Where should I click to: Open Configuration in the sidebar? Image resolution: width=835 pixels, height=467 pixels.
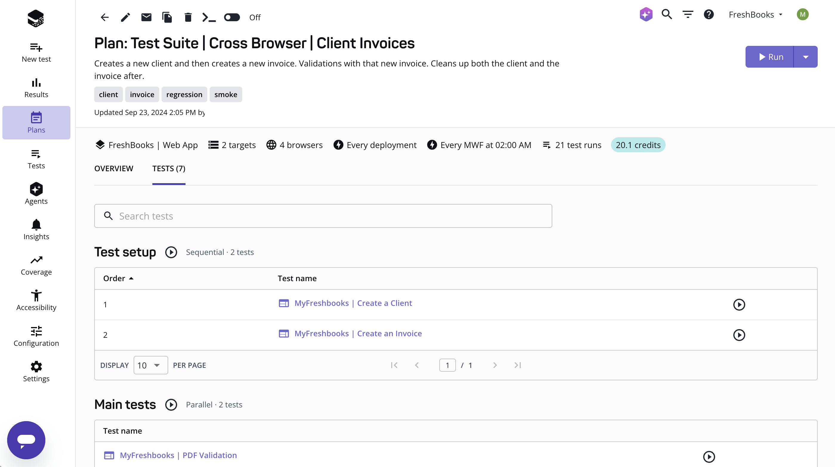(36, 337)
